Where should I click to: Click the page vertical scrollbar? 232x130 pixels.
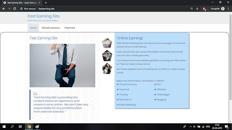click(x=230, y=58)
